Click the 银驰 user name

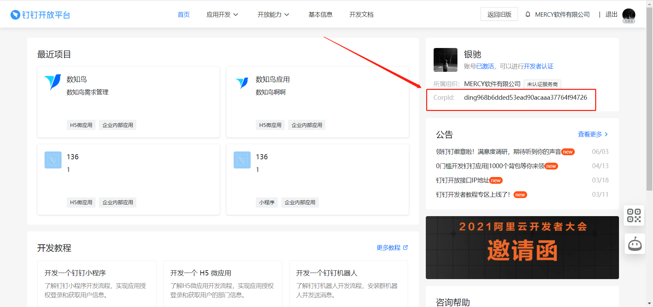472,54
